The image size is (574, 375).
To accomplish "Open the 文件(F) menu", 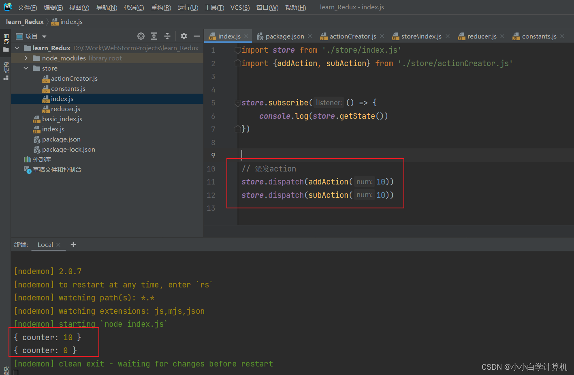I will tap(27, 7).
